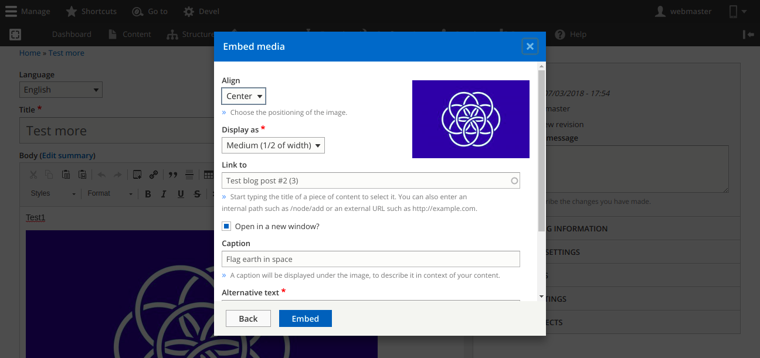Screen dimensions: 760x358
Task: Open the webmaster user account menu
Action: click(683, 11)
